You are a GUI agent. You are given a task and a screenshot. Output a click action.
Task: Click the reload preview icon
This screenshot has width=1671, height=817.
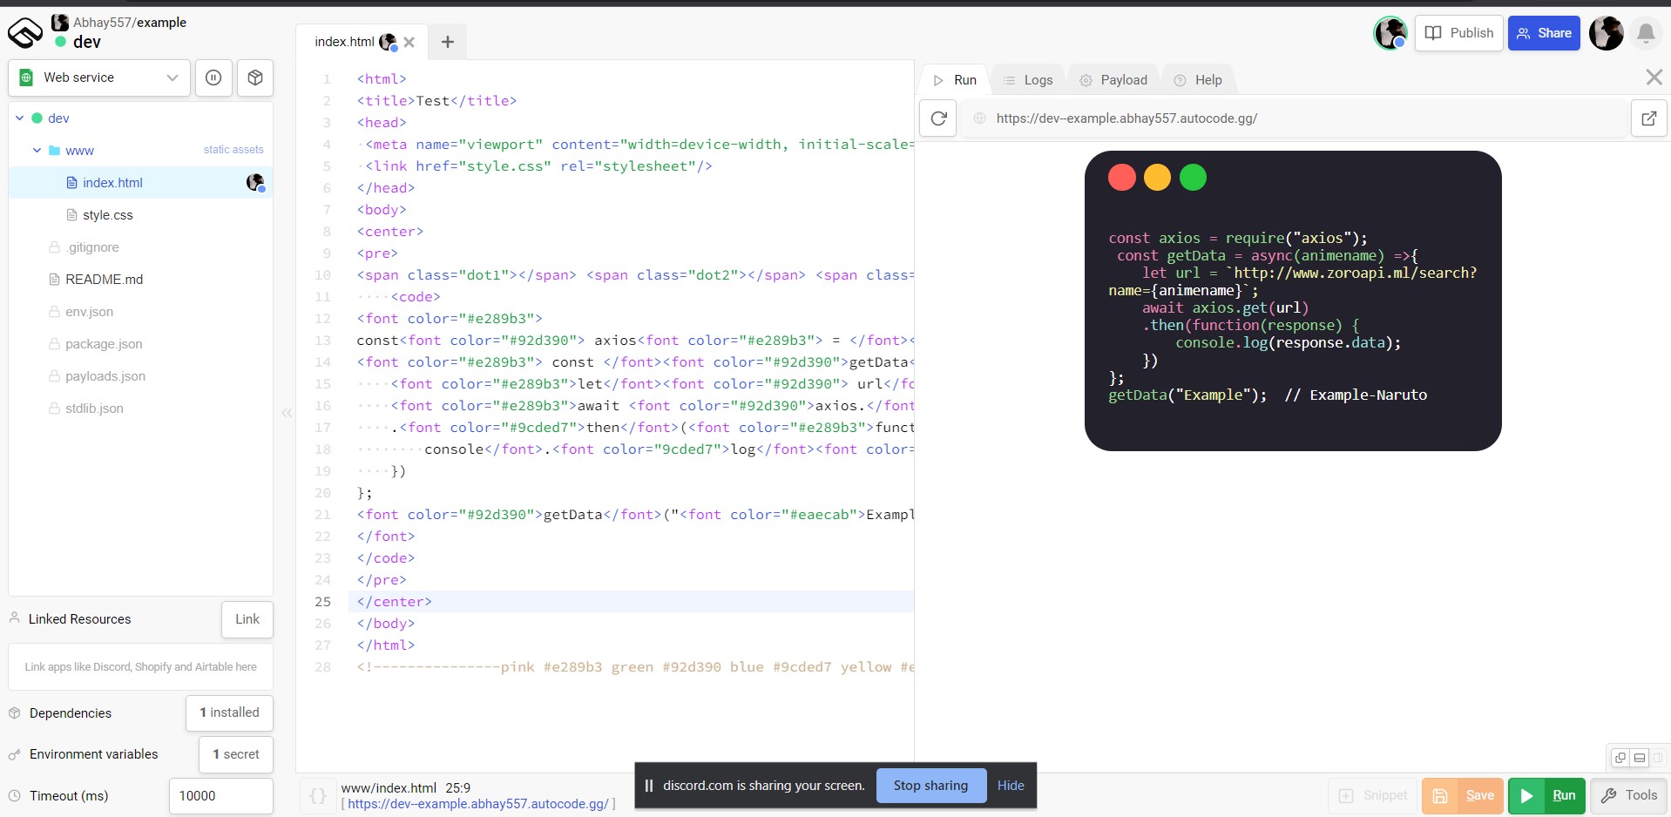(938, 118)
